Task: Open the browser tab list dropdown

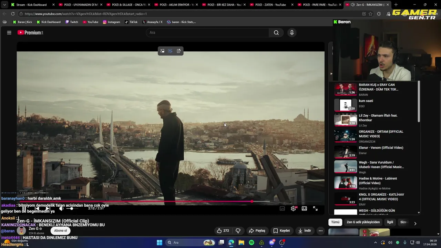Action: coord(4,5)
